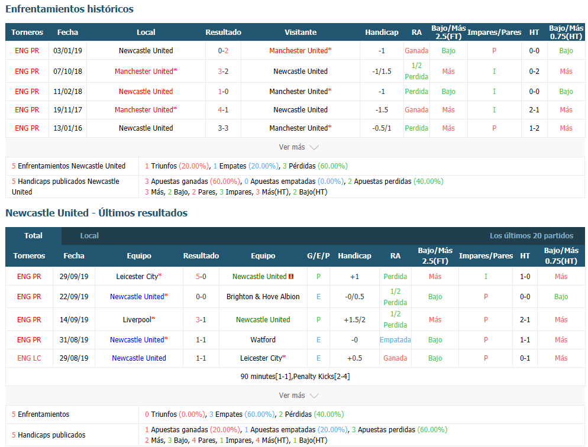The width and height of the screenshot is (588, 447).
Task: Click result 0-2 on 03/01/19
Action: 223,51
